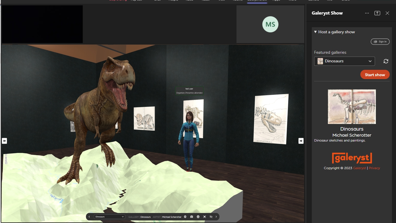Click the Sign in button
This screenshot has height=223, width=396.
click(x=380, y=42)
